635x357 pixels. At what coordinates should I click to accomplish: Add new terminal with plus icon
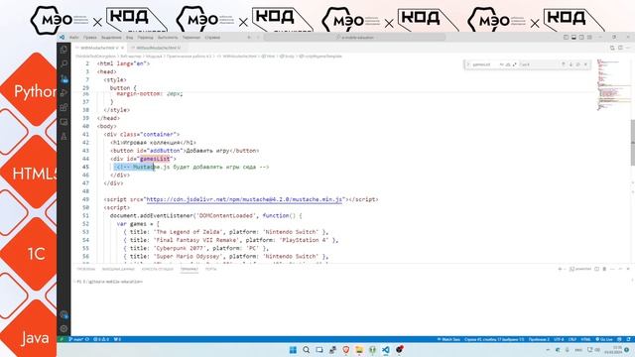(560, 269)
